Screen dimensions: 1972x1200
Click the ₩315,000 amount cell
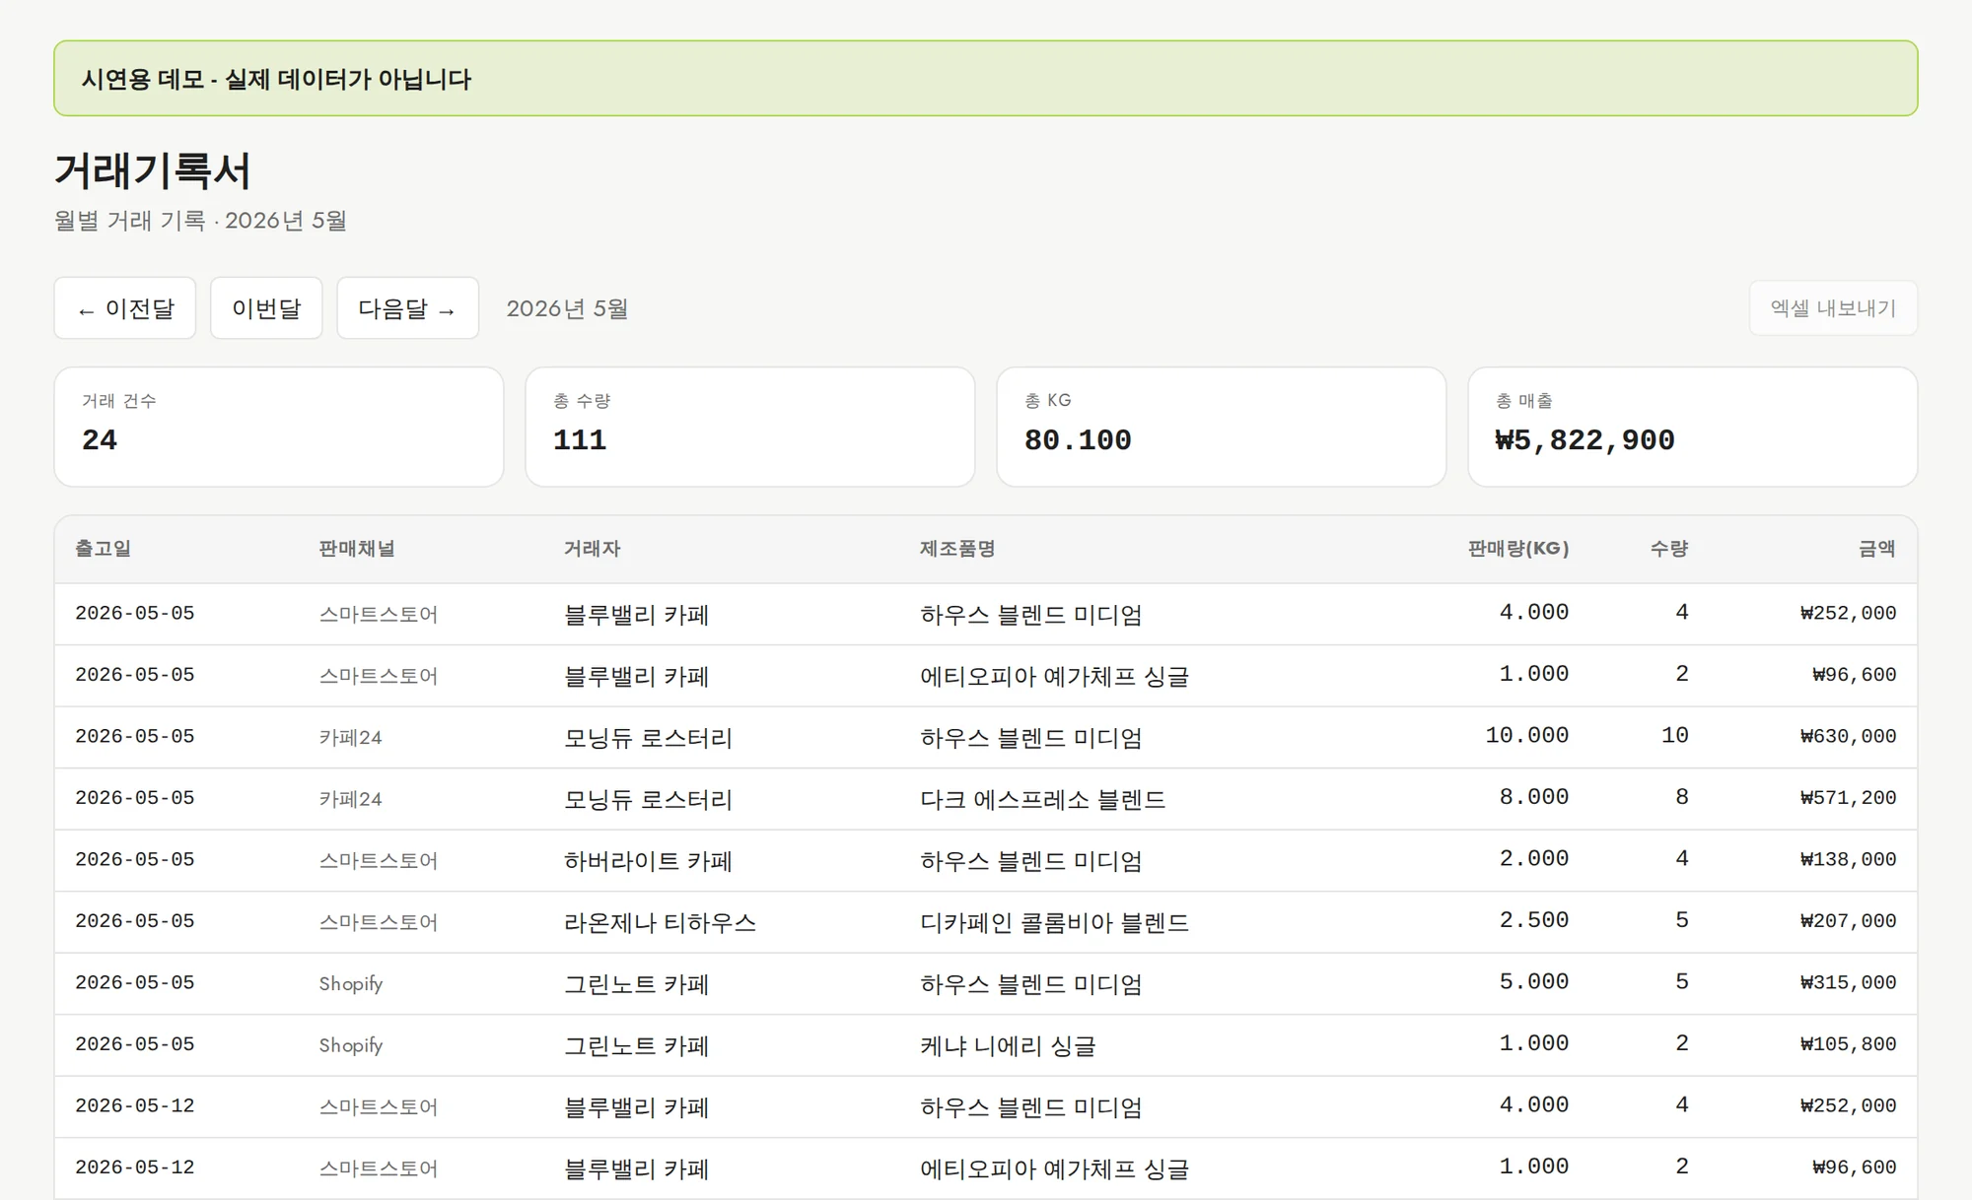point(1848,982)
